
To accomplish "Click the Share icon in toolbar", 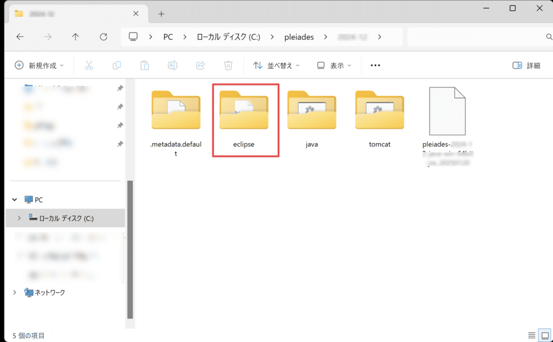I will [x=200, y=65].
